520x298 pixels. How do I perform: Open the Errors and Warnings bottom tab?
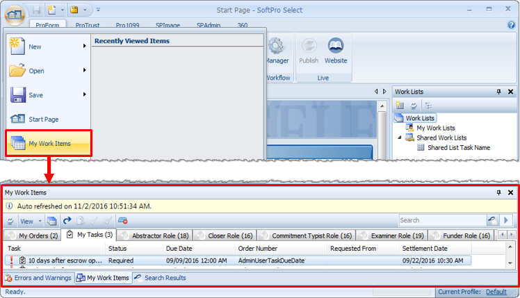coord(38,278)
